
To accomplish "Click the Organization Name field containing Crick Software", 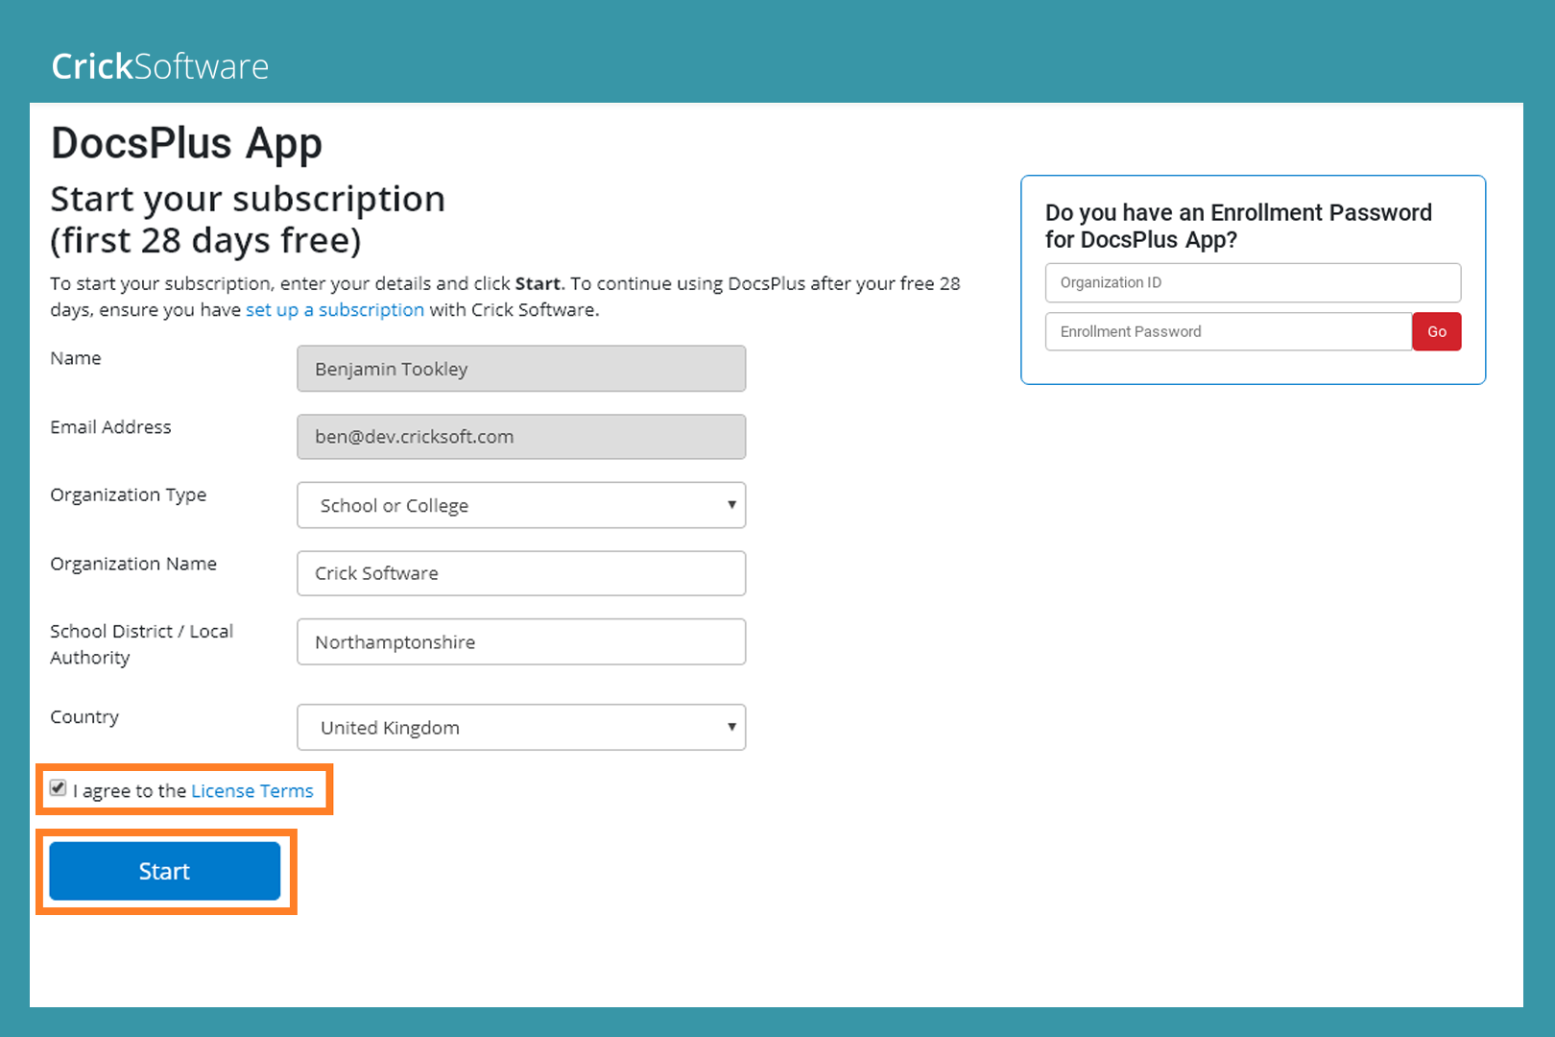I will click(520, 573).
